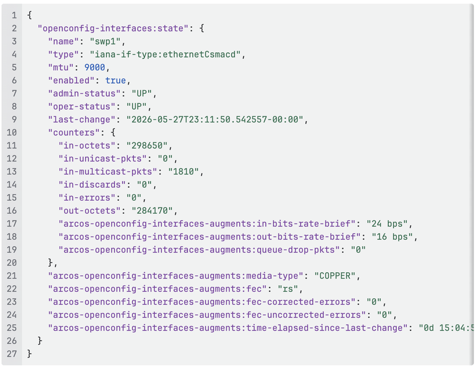Click the fec value "rs"
476x369 pixels.
coord(288,289)
